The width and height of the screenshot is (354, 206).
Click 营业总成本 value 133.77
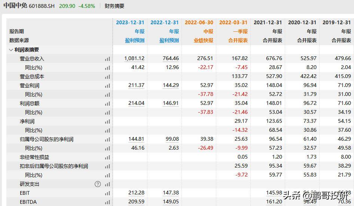(x=239, y=77)
